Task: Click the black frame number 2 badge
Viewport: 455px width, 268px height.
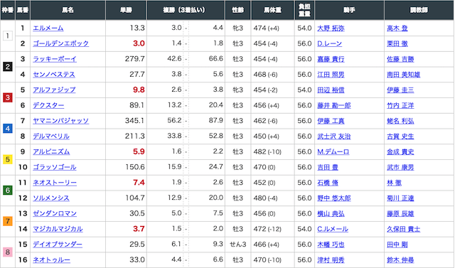Action: tap(8, 67)
